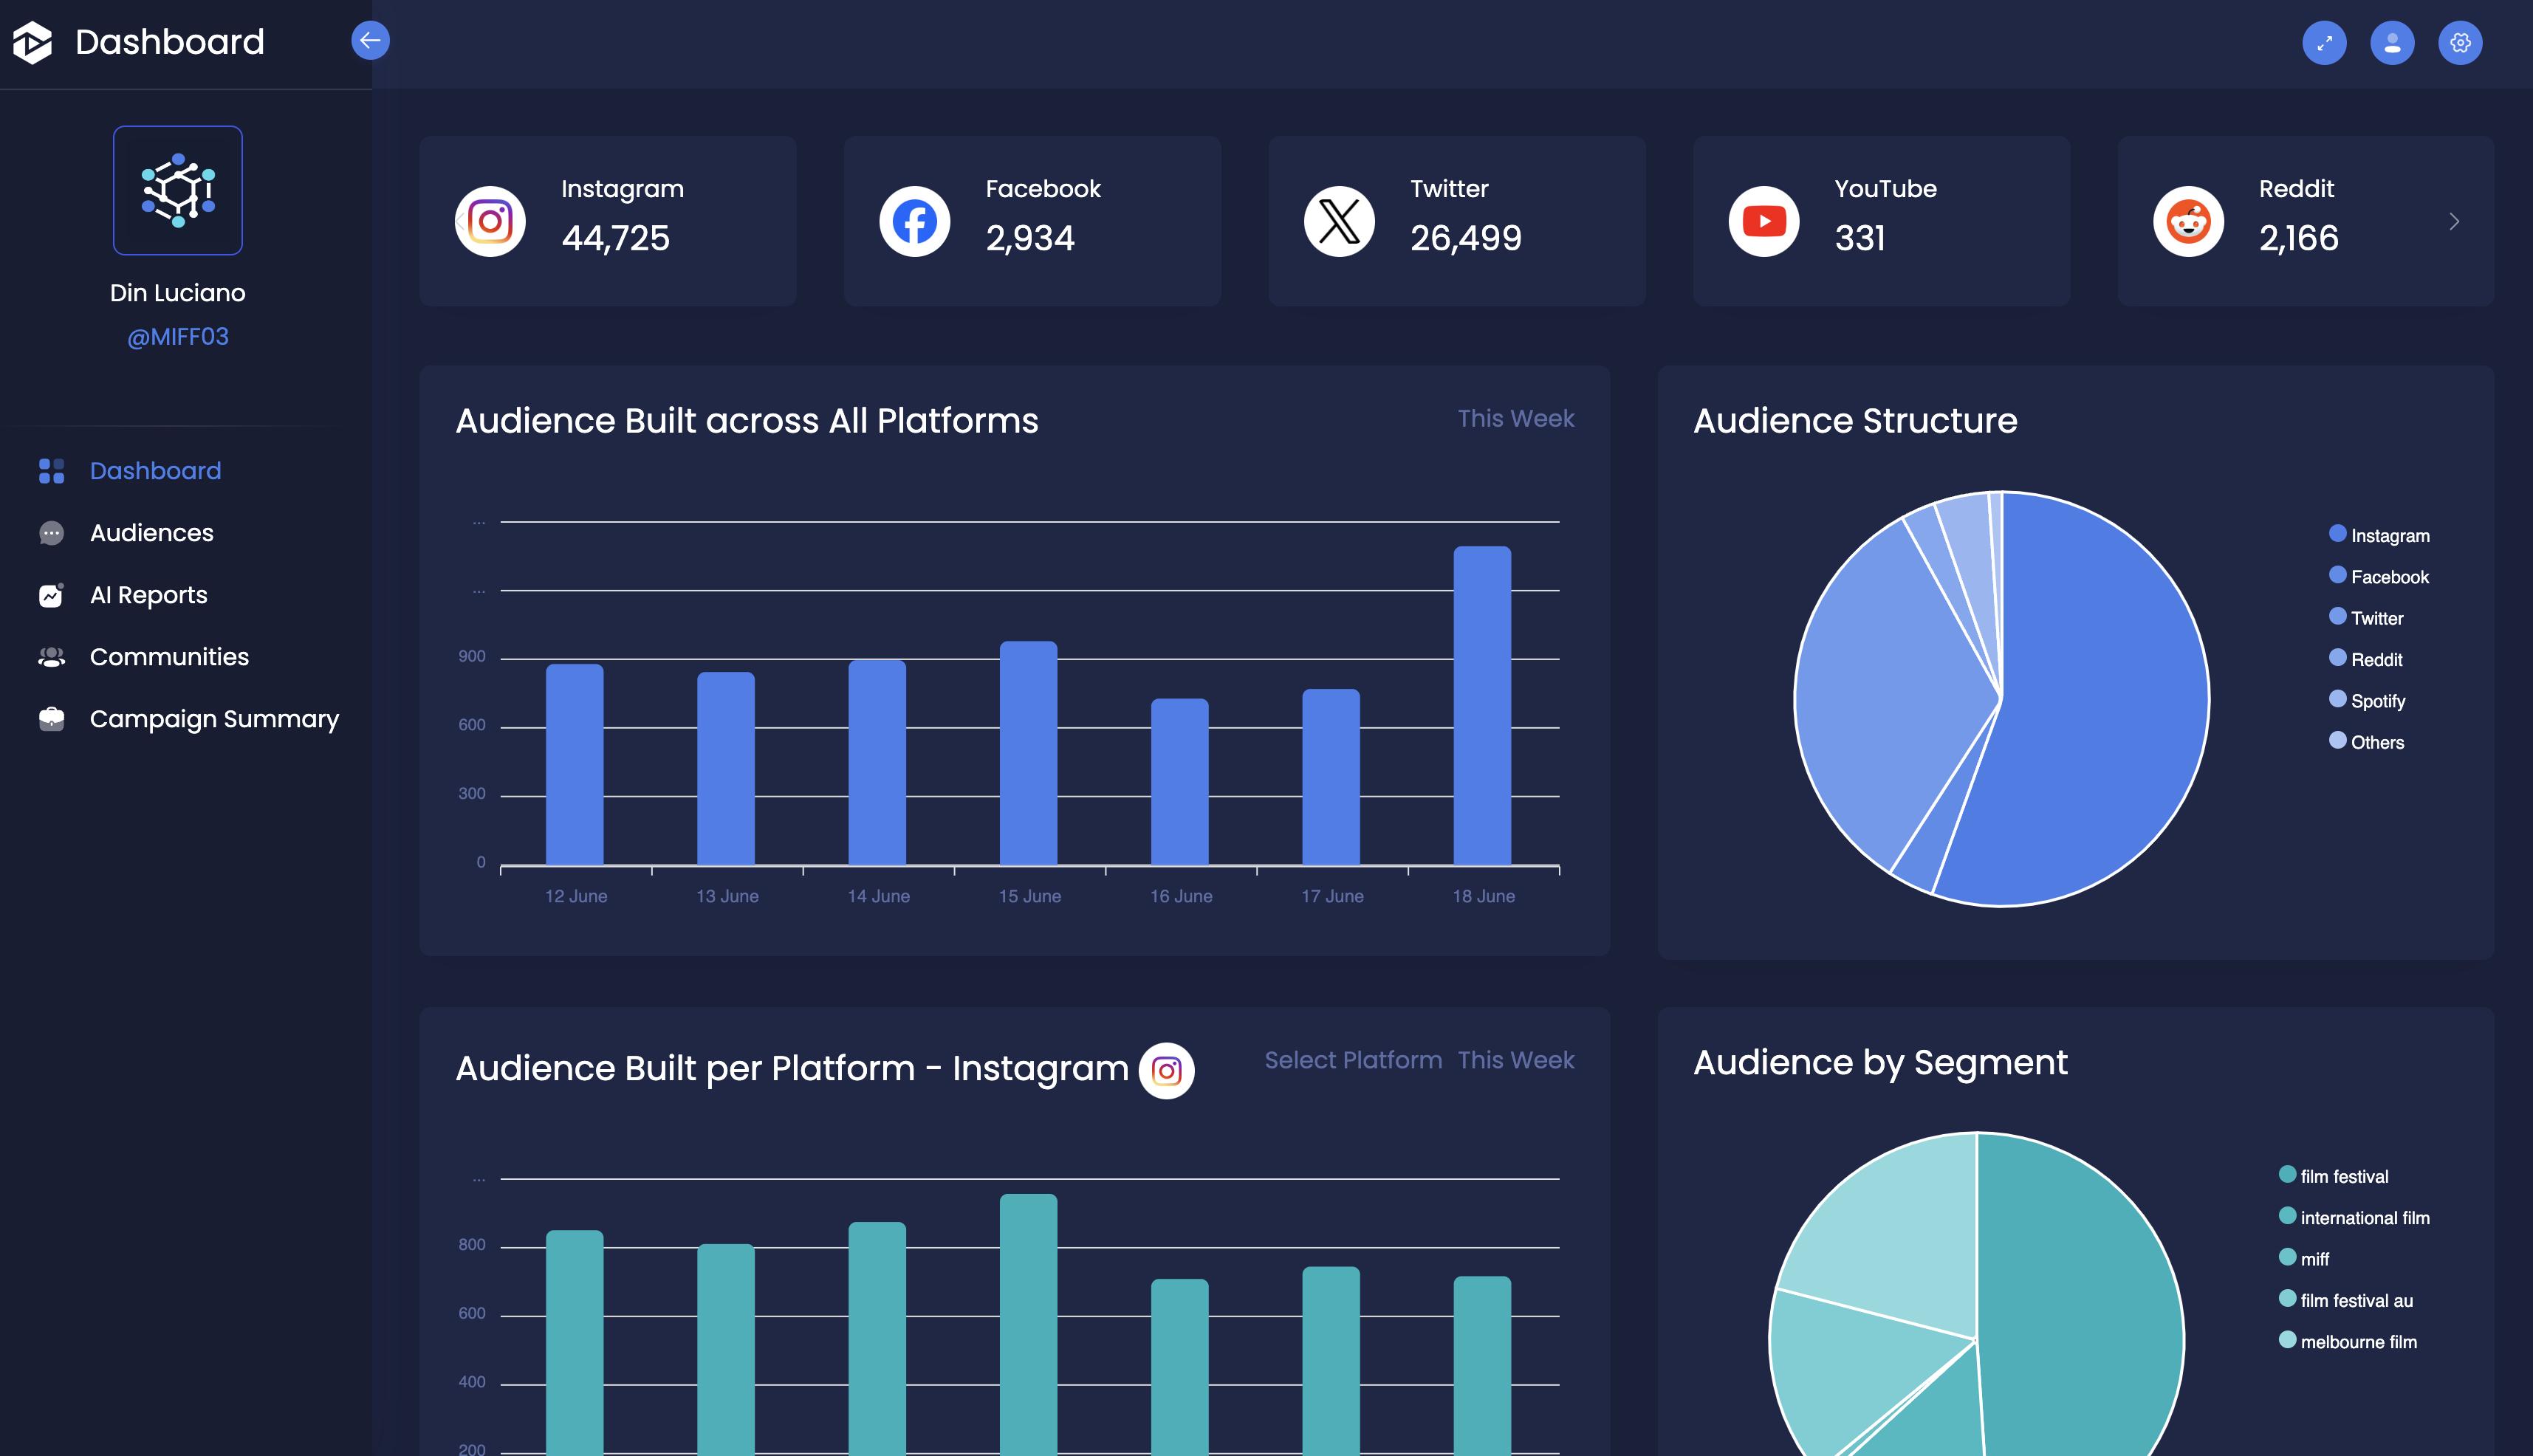Open the @MIFF03 handle link
The height and width of the screenshot is (1456, 2533).
click(x=178, y=337)
